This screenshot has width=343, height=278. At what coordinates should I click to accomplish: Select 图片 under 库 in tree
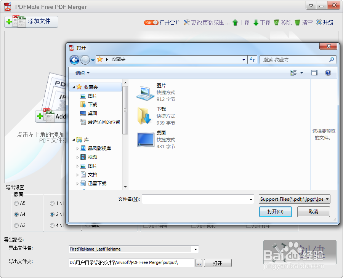click(93, 166)
